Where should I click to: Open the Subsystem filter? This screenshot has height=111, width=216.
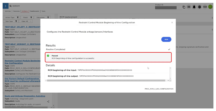42,17
